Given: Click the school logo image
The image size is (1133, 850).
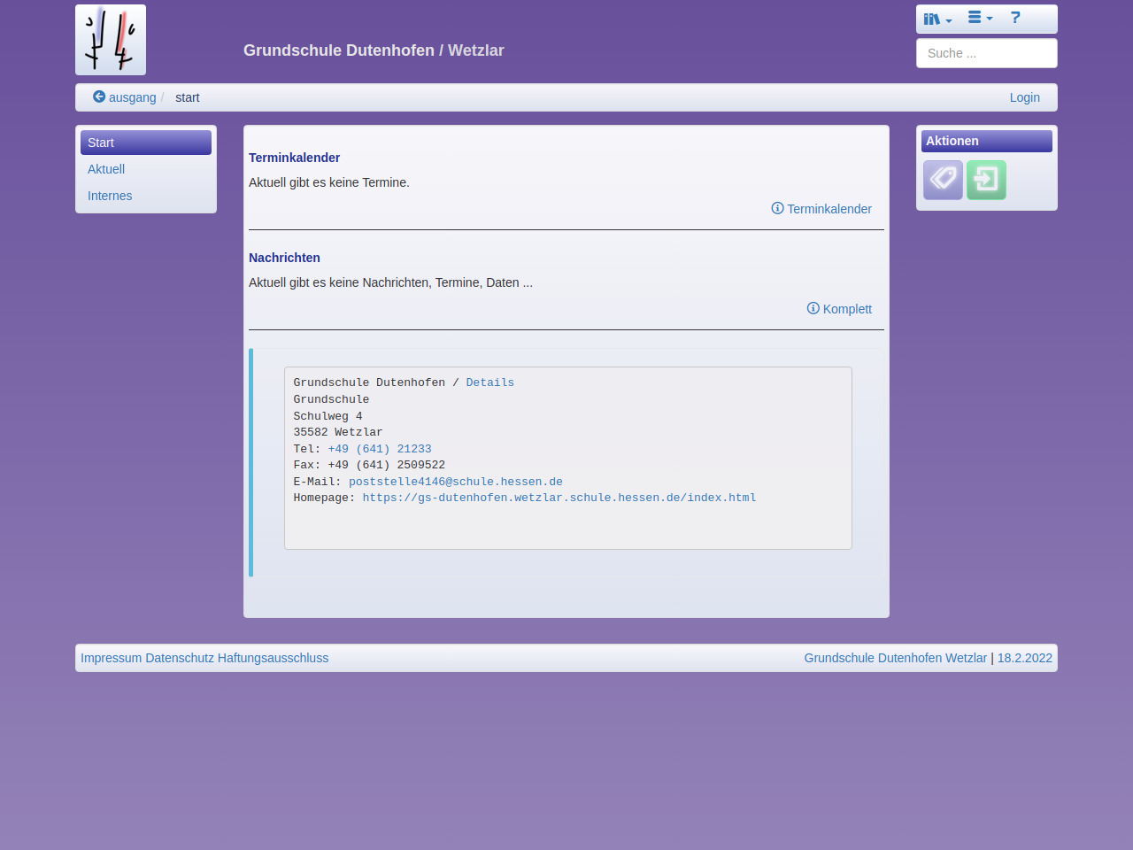Looking at the screenshot, I should pyautogui.click(x=111, y=40).
